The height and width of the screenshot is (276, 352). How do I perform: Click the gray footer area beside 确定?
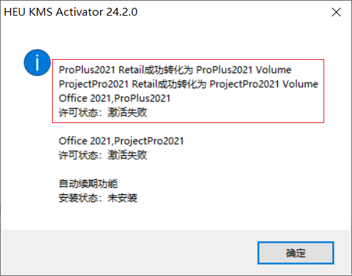tap(128, 253)
